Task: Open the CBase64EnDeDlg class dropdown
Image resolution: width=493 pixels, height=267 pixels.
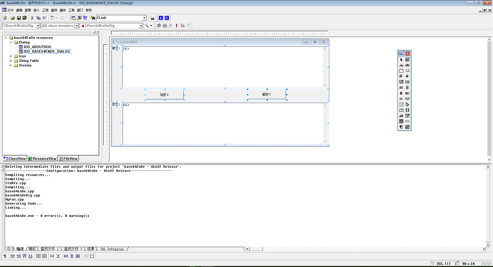Action: [38, 26]
